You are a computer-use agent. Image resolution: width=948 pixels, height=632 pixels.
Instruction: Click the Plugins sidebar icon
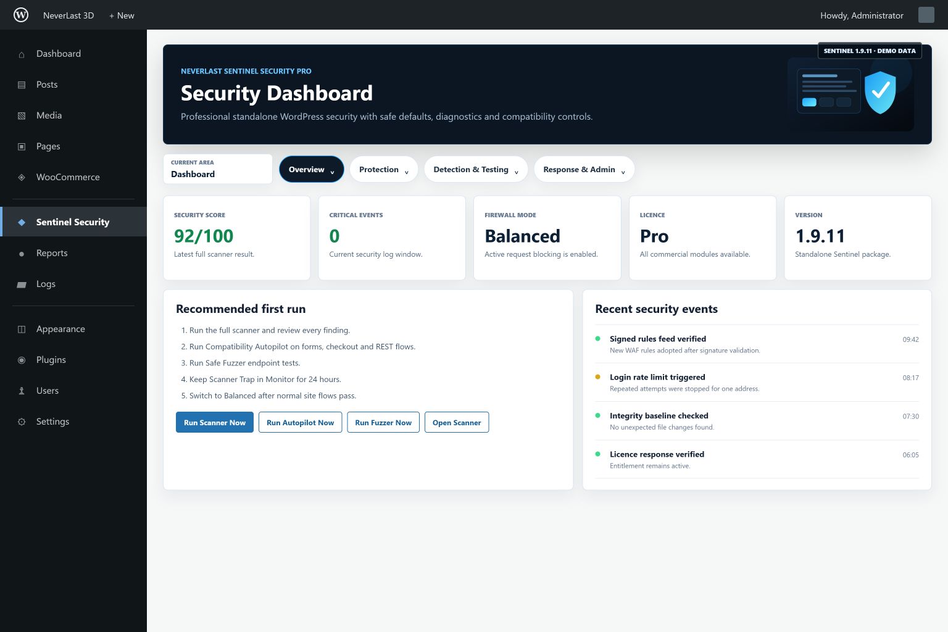click(x=22, y=360)
